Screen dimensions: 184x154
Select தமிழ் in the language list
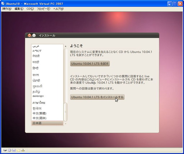pyautogui.click(x=47, y=92)
